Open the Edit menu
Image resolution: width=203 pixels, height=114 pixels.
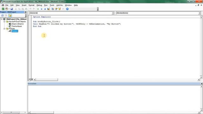point(12,5)
